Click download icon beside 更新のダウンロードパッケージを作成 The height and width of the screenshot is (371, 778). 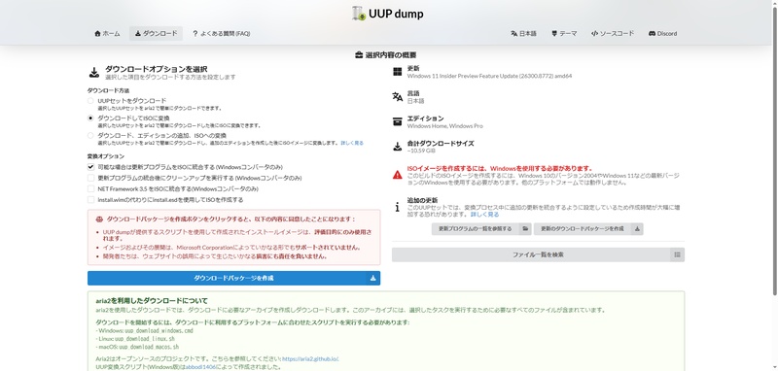(637, 229)
